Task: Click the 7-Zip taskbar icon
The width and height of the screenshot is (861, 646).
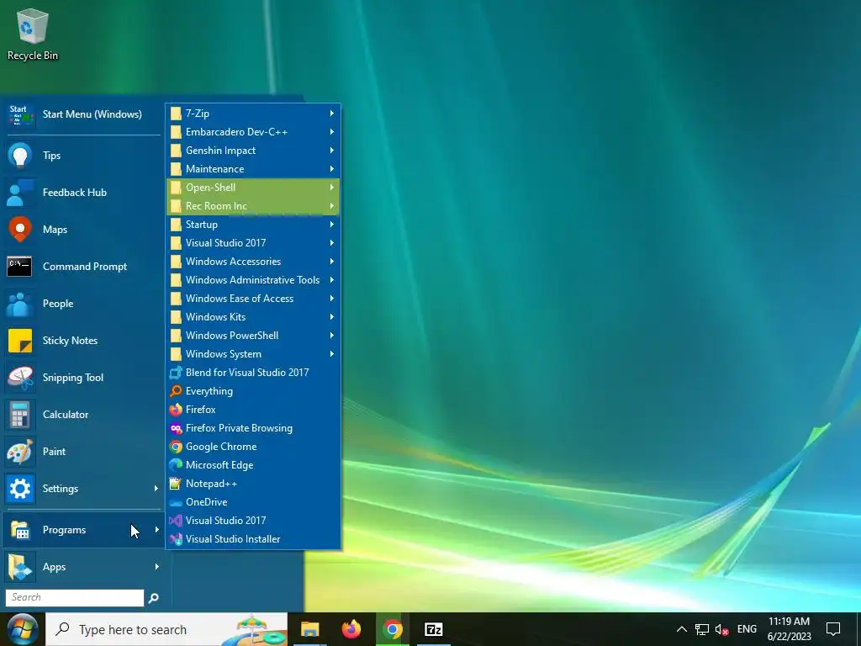Action: (x=434, y=629)
